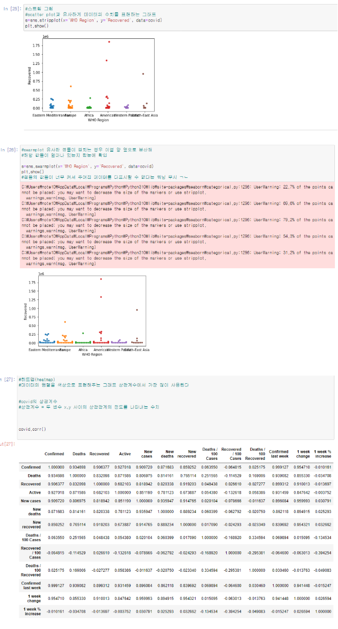The height and width of the screenshot is (629, 338).
Task: Click the 'Deaths / 100 Cases' column header
Action: tap(211, 454)
